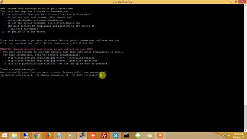
Task: Click the terminal scrollbar up arrow
Action: coord(245,6)
